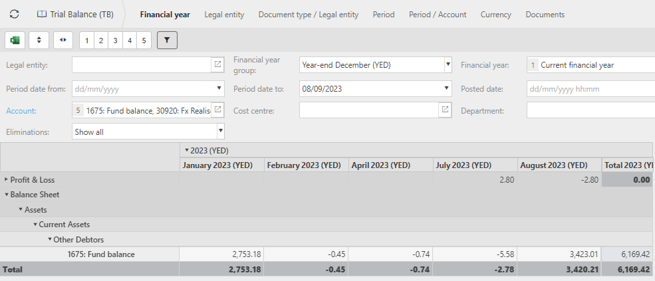Set hierarchy level to 4
The height and width of the screenshot is (281, 655).
coord(130,41)
